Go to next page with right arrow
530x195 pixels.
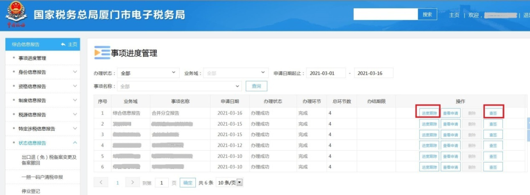pos(132,182)
